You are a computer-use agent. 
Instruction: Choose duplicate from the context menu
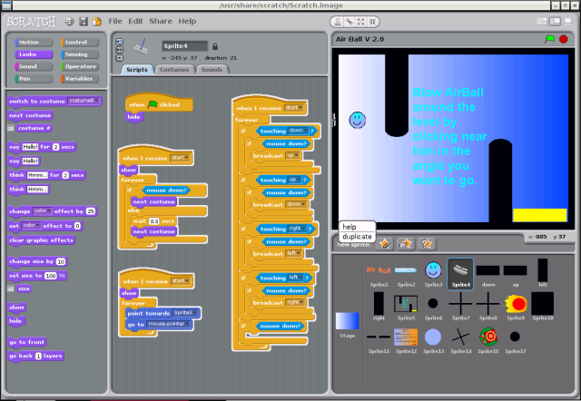[357, 236]
